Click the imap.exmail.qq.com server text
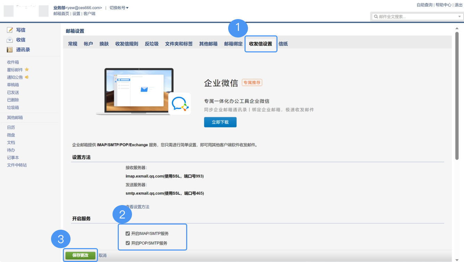Image resolution: width=464 pixels, height=262 pixels. pyautogui.click(x=165, y=176)
